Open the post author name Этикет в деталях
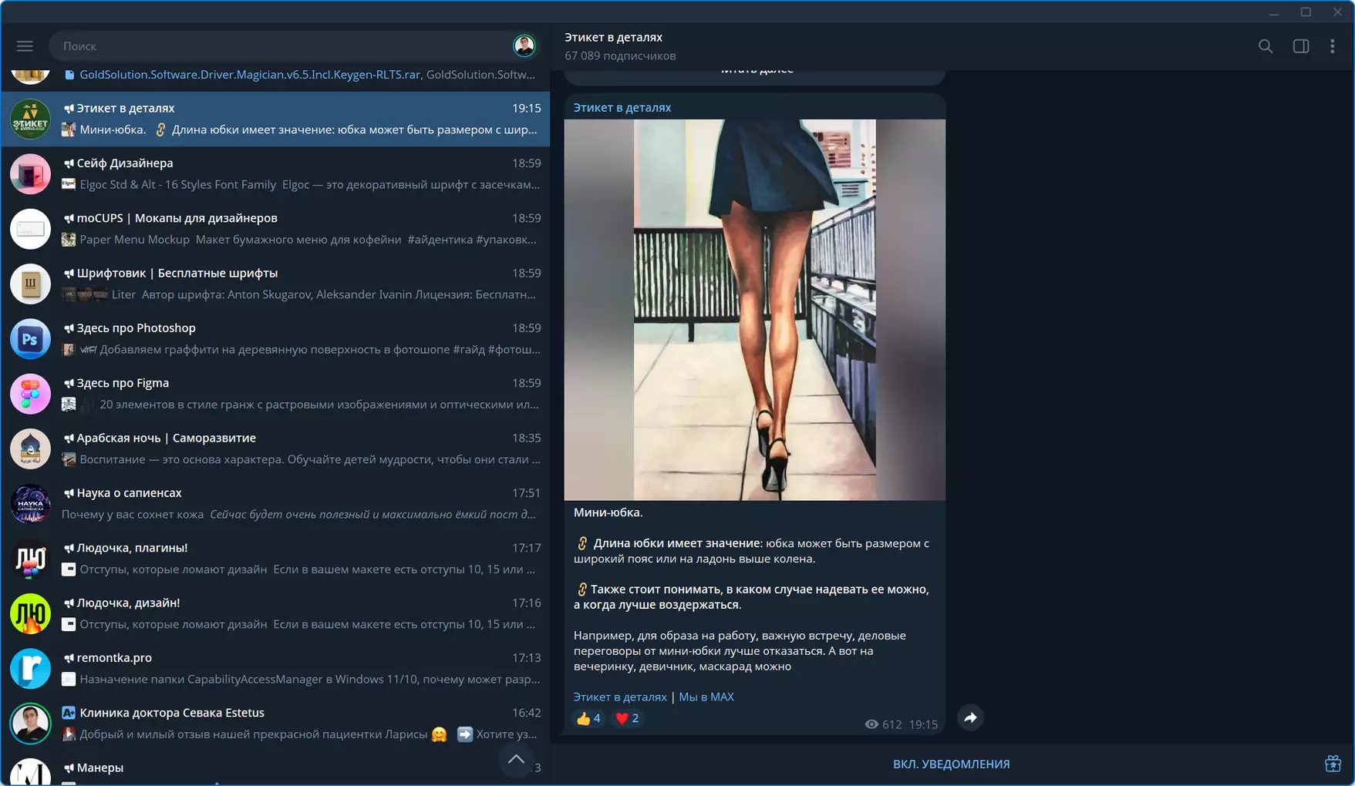 click(622, 108)
